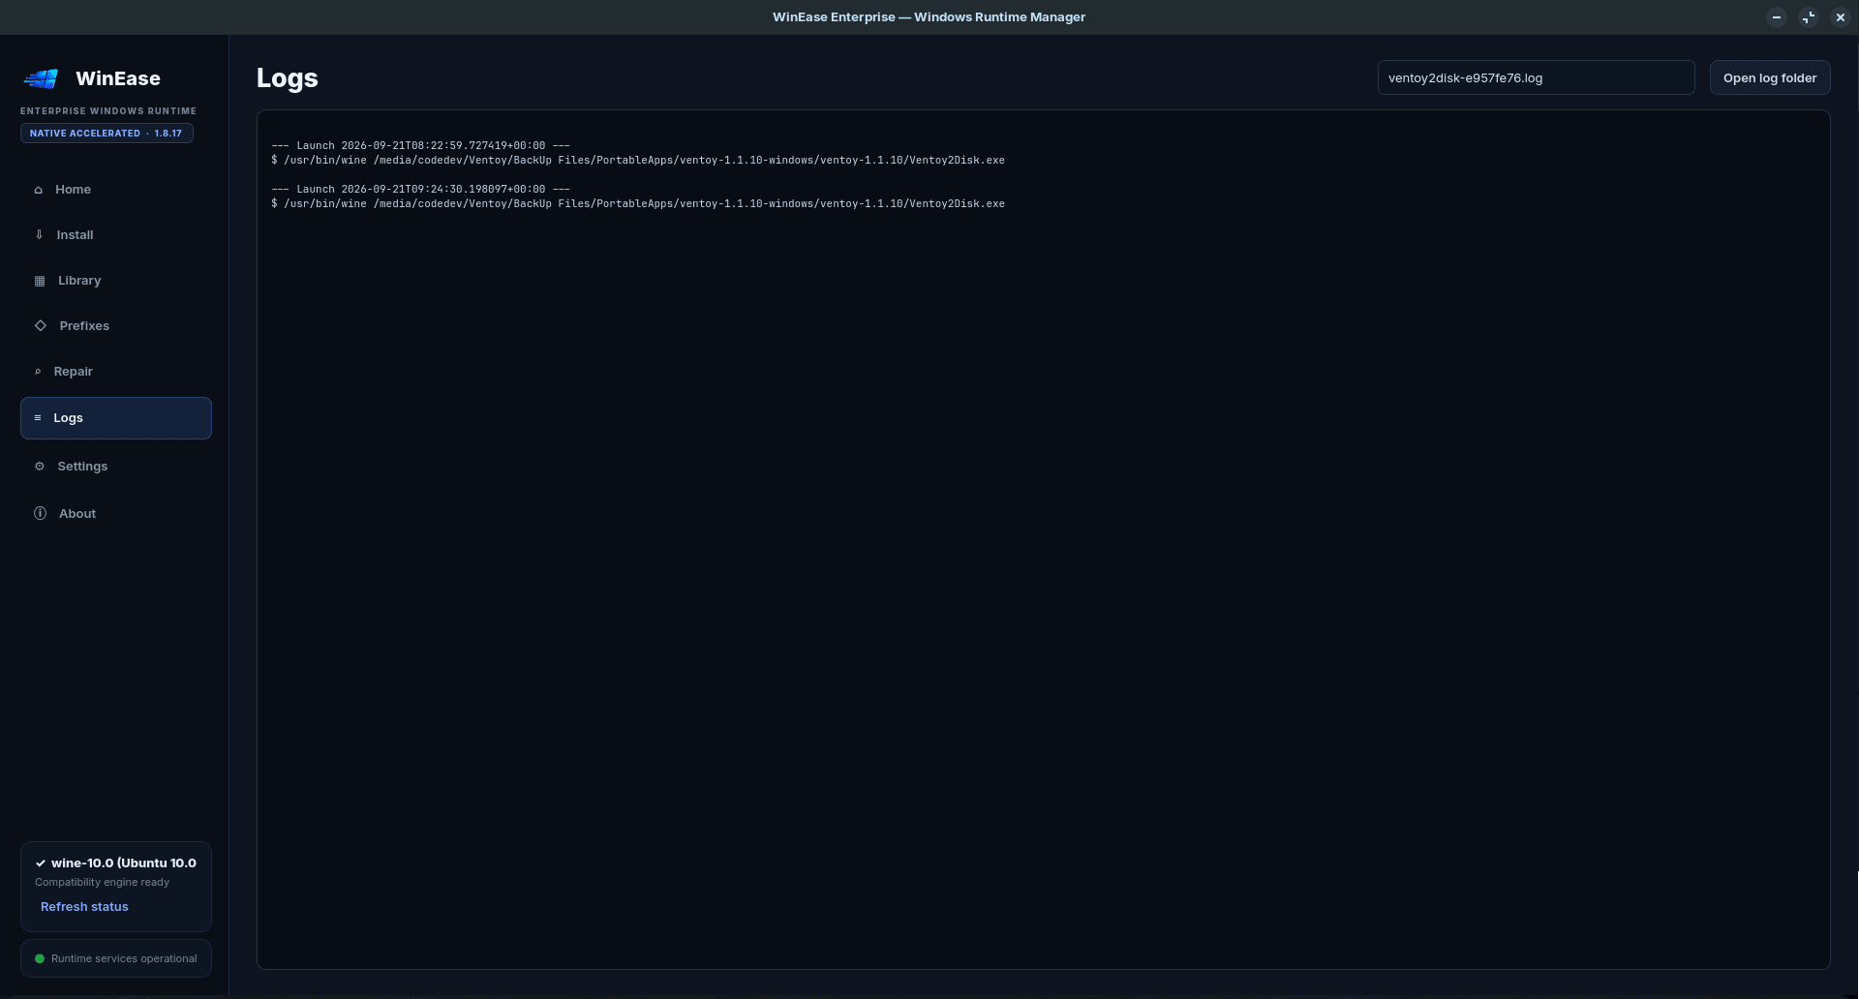Minimize the WinEase Enterprise window

tap(1777, 17)
